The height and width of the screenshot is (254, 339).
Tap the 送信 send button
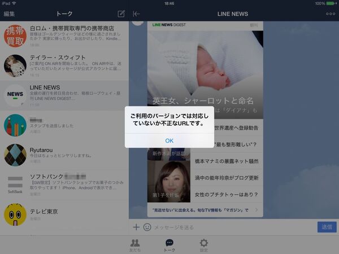click(327, 227)
